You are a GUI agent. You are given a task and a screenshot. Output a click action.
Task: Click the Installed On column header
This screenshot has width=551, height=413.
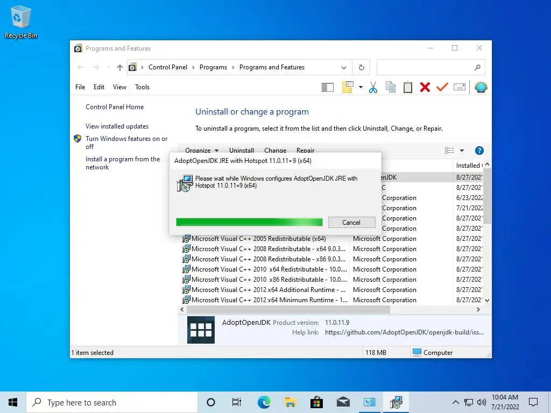[x=468, y=166]
